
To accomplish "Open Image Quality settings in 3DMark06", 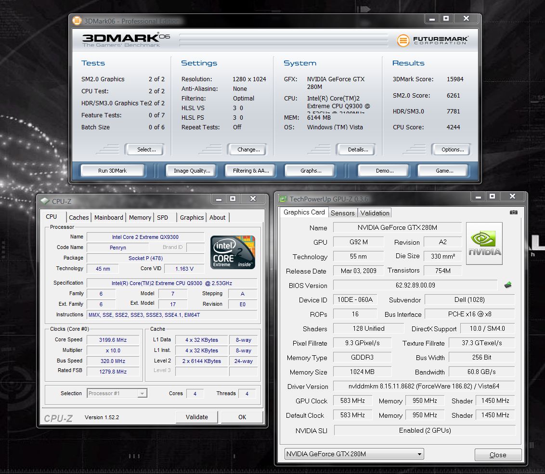I will [x=192, y=171].
